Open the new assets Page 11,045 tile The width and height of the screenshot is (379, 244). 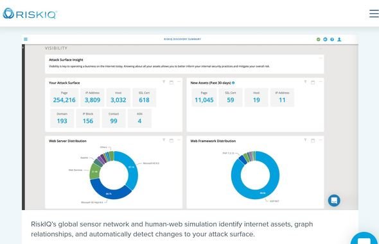[x=204, y=97]
